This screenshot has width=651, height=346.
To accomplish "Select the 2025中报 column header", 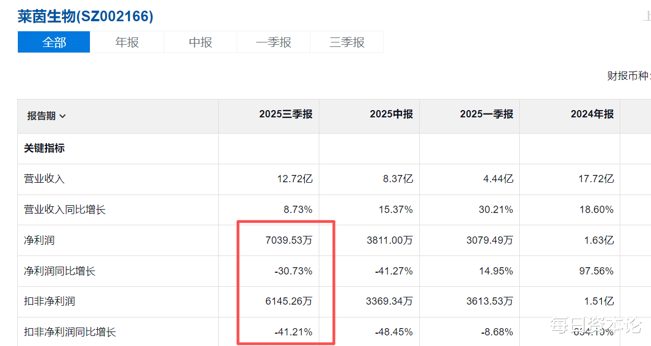I will coord(391,114).
